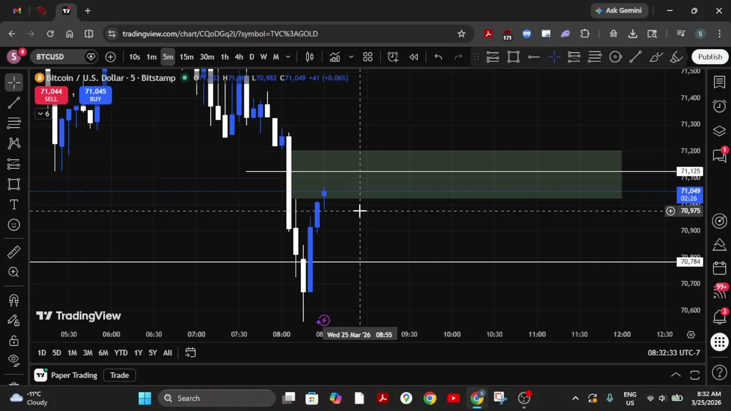Click the Publish button
This screenshot has width=731, height=411.
coord(710,57)
